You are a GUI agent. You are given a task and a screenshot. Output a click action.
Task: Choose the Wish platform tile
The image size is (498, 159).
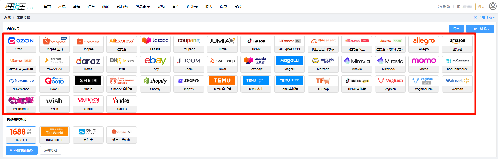55,104
